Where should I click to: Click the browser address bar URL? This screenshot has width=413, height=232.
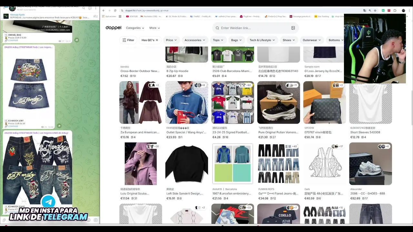[147, 10]
